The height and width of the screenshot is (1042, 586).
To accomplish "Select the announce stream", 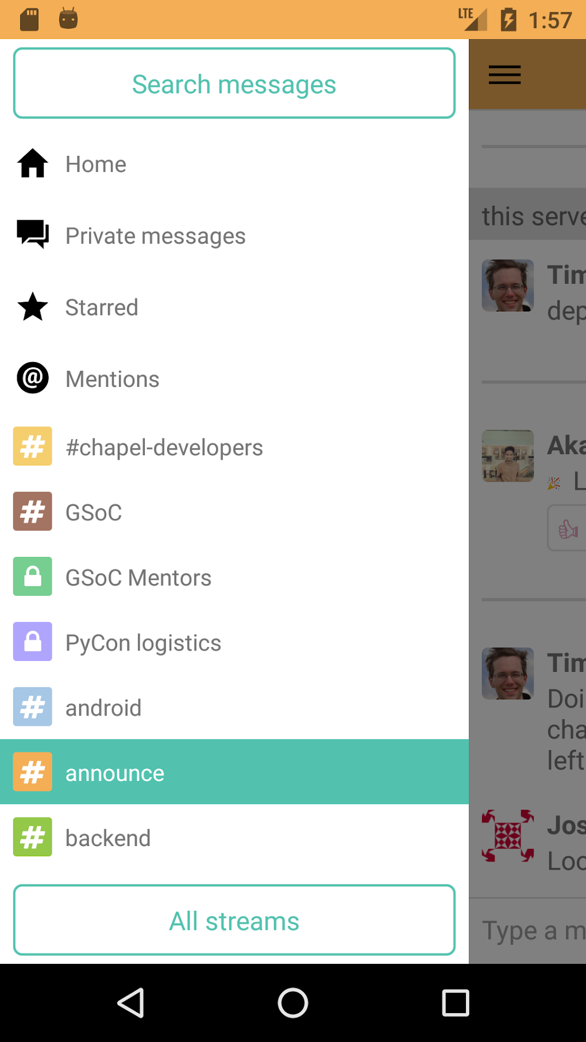I will [x=115, y=773].
